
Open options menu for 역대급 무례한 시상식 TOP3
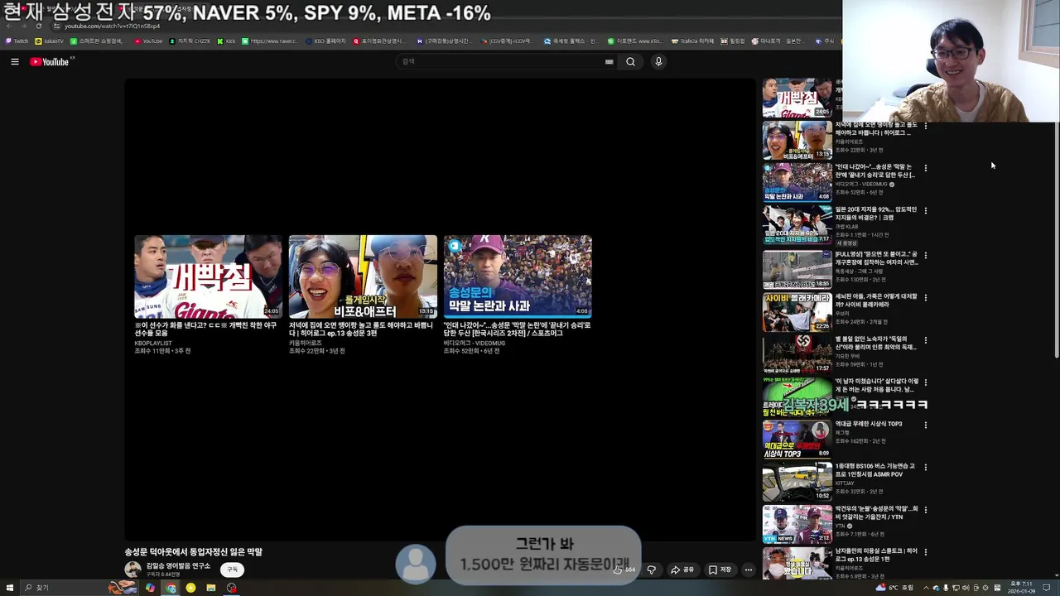coord(926,425)
